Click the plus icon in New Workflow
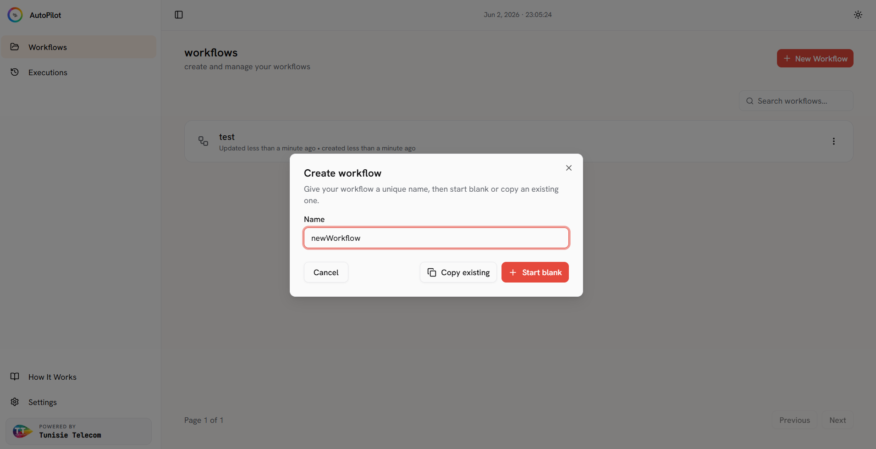 pos(787,58)
